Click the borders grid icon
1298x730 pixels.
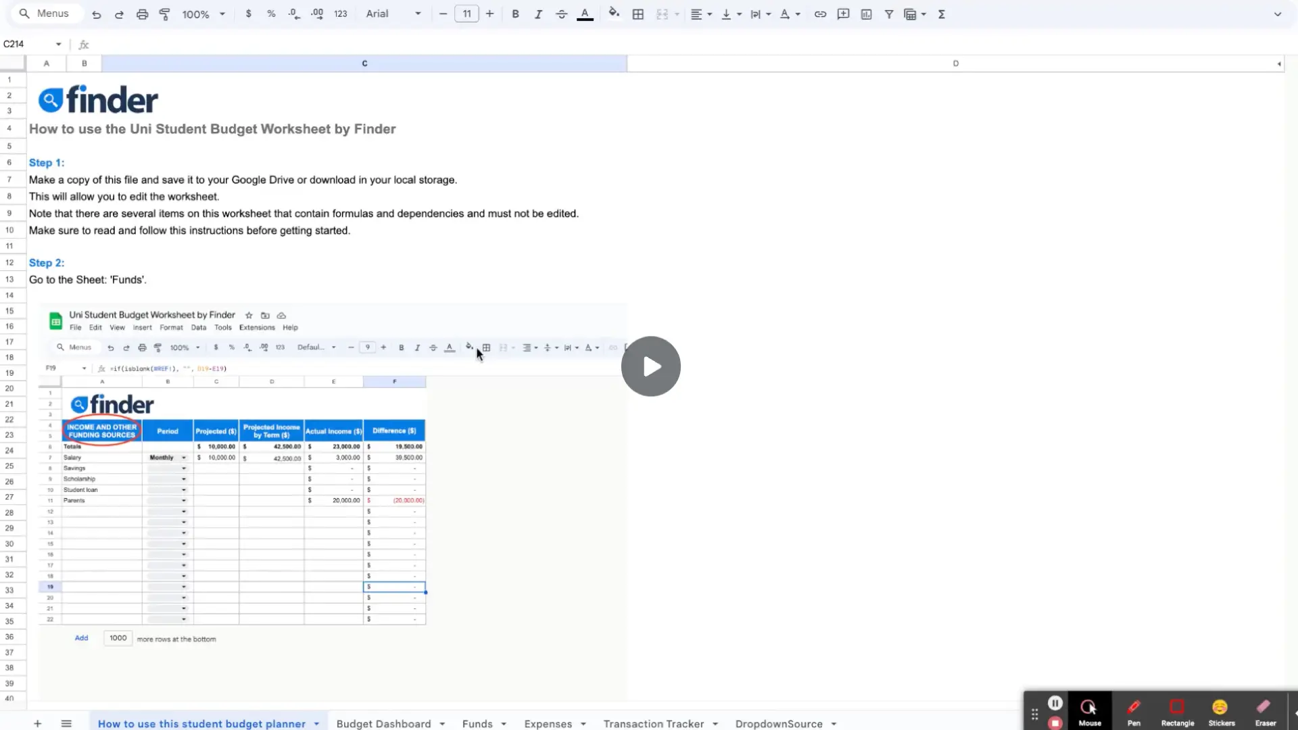pyautogui.click(x=638, y=14)
